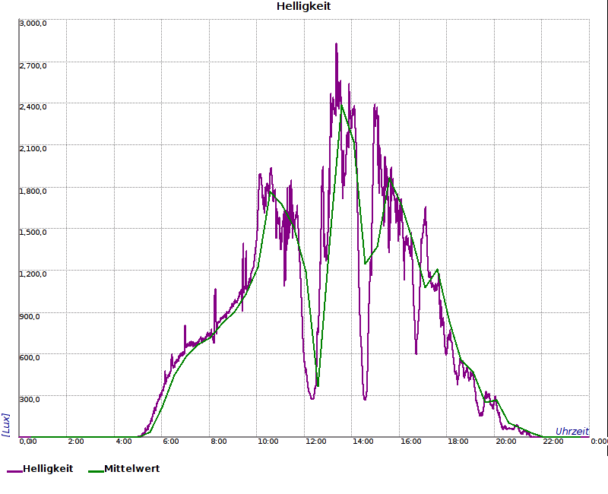Click the 1,200,0 y-axis value
This screenshot has height=494, width=608.
click(x=33, y=274)
